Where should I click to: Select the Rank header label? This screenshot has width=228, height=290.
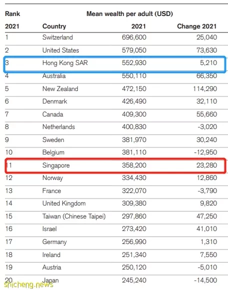click(12, 13)
